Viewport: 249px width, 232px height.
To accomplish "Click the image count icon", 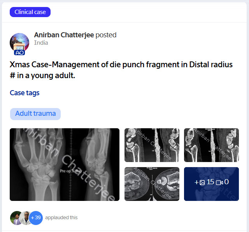I will [202, 182].
